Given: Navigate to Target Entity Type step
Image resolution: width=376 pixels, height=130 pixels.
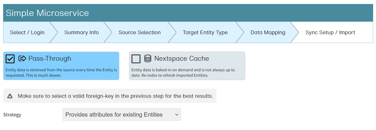Looking at the screenshot, I should pos(205,32).
